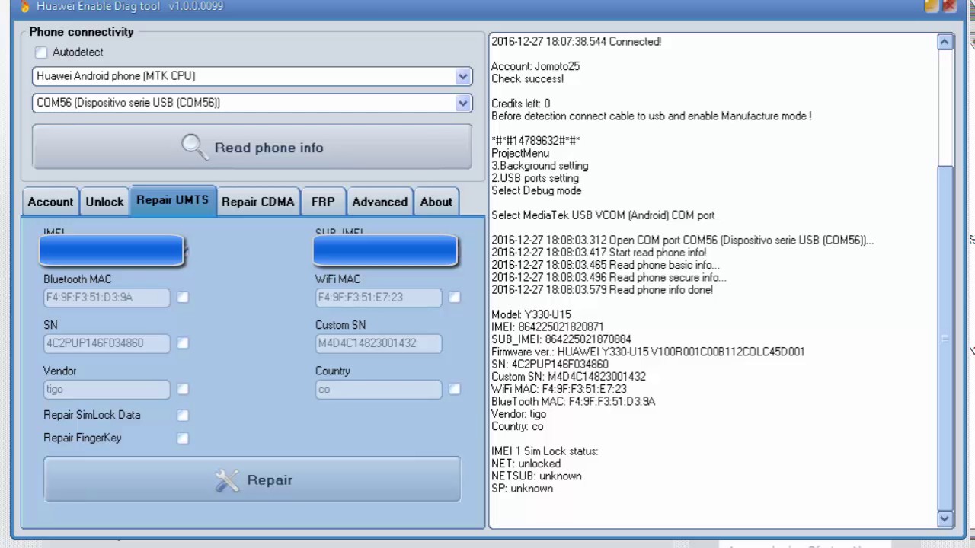The width and height of the screenshot is (975, 548).
Task: Open the FRP tab
Action: [323, 202]
